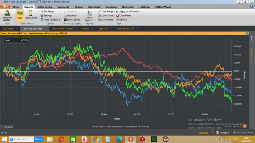Open Yandex browser from the taskbar

(x=85, y=139)
